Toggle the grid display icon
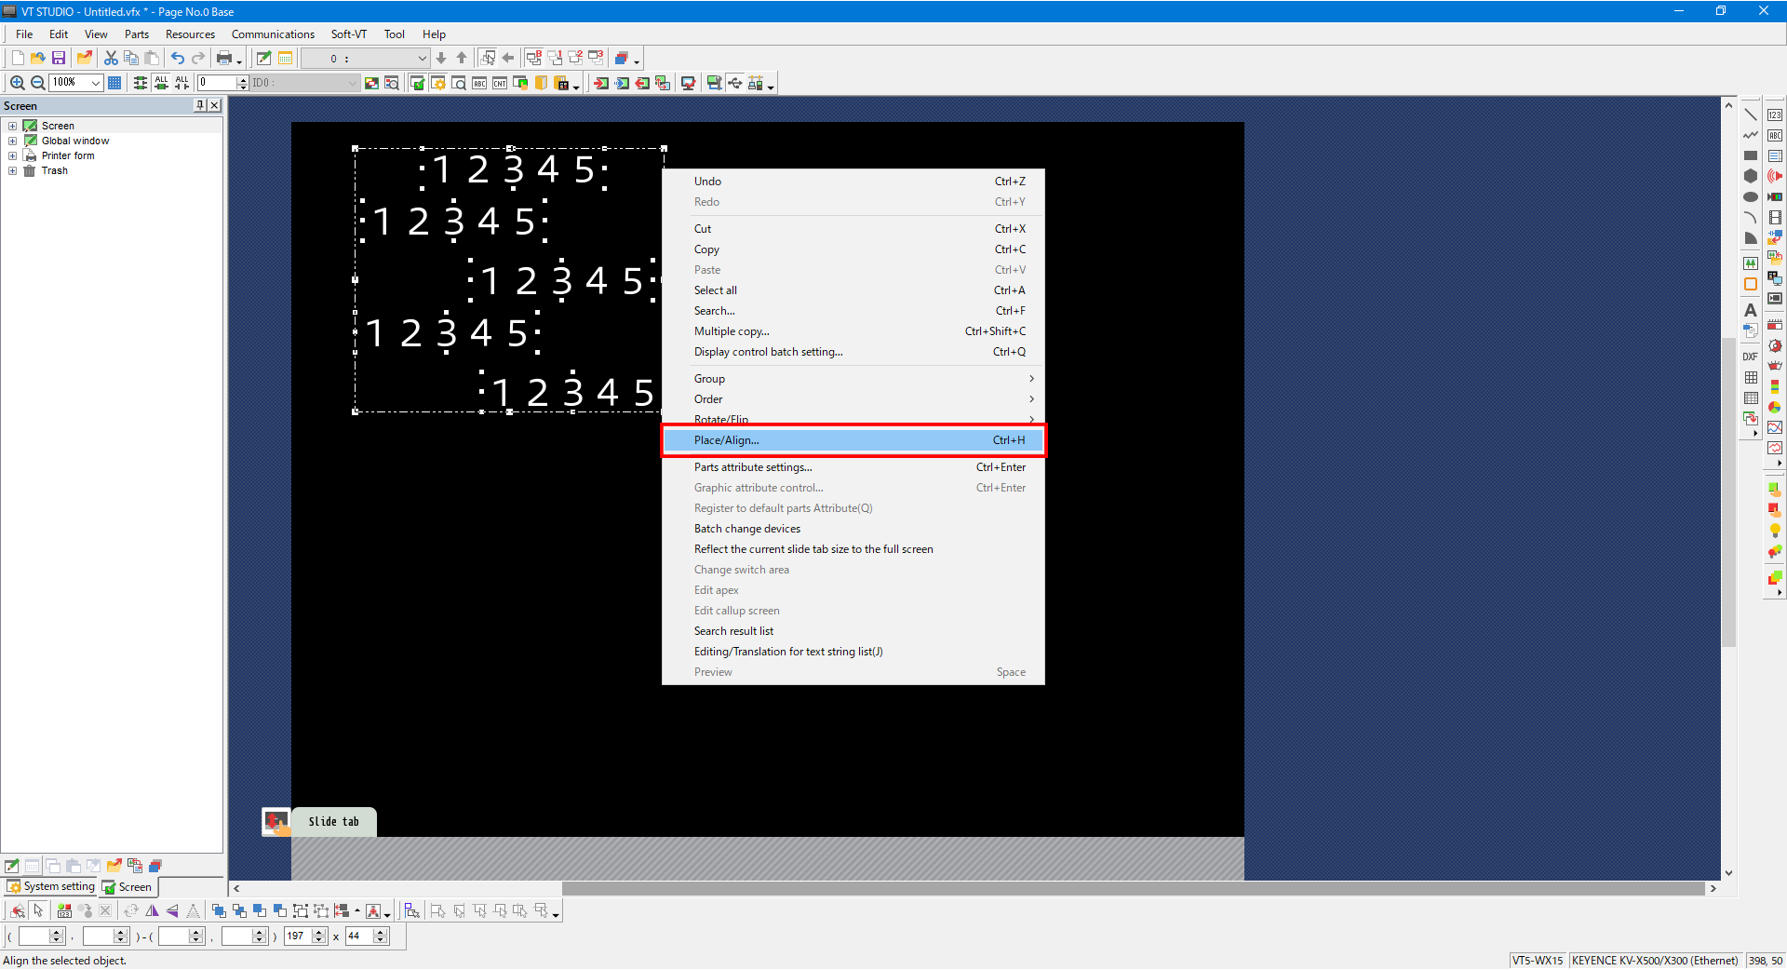The width and height of the screenshot is (1787, 970). pos(114,83)
